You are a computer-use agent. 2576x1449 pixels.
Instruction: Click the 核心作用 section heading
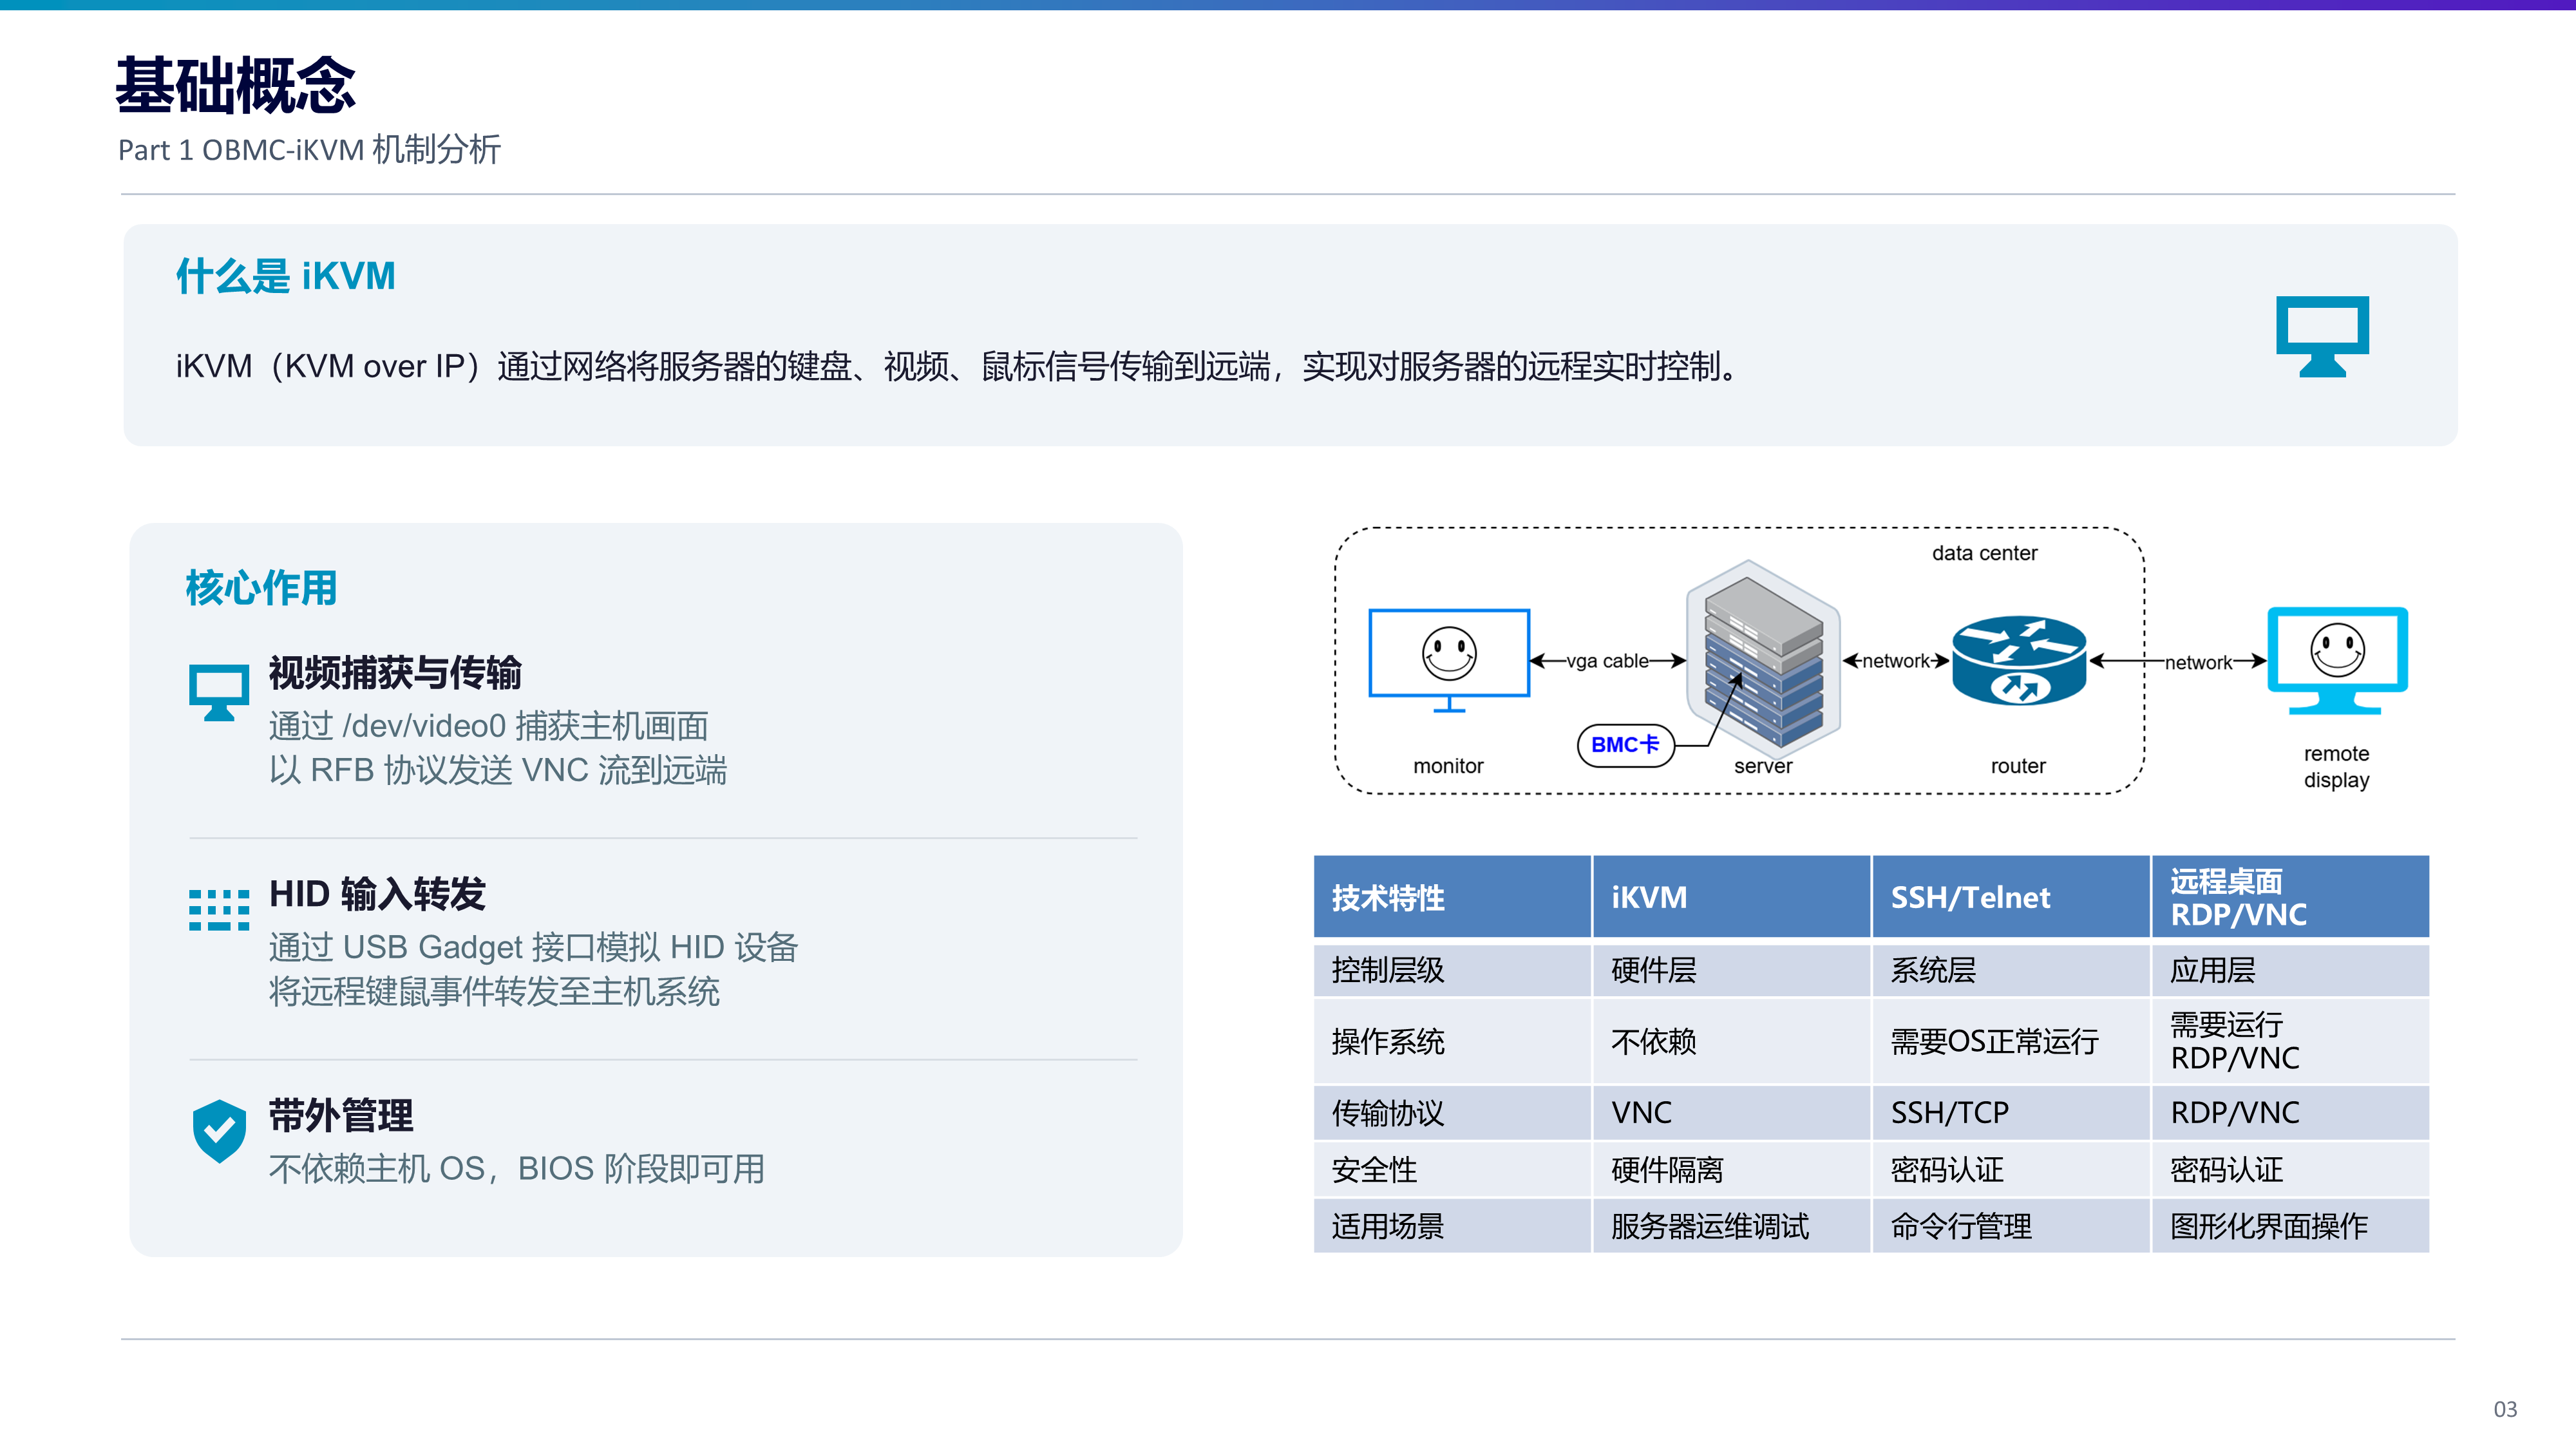click(262, 588)
